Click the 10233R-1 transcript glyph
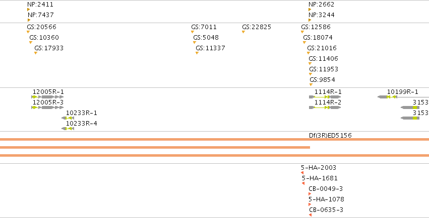Screen dimensions: 429x218 [68, 118]
